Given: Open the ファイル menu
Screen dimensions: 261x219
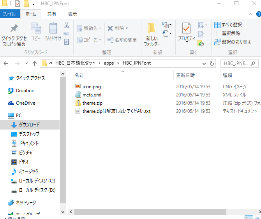Looking at the screenshot, I should [9, 14].
